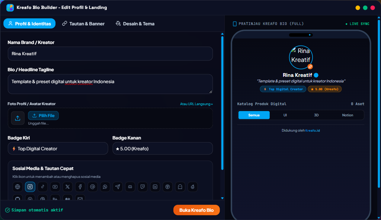Click into the Bio / Headline Tagline textarea
381x220 pixels.
[x=110, y=84]
